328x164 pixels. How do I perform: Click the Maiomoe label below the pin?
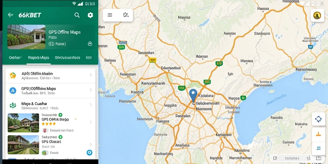(x=204, y=109)
